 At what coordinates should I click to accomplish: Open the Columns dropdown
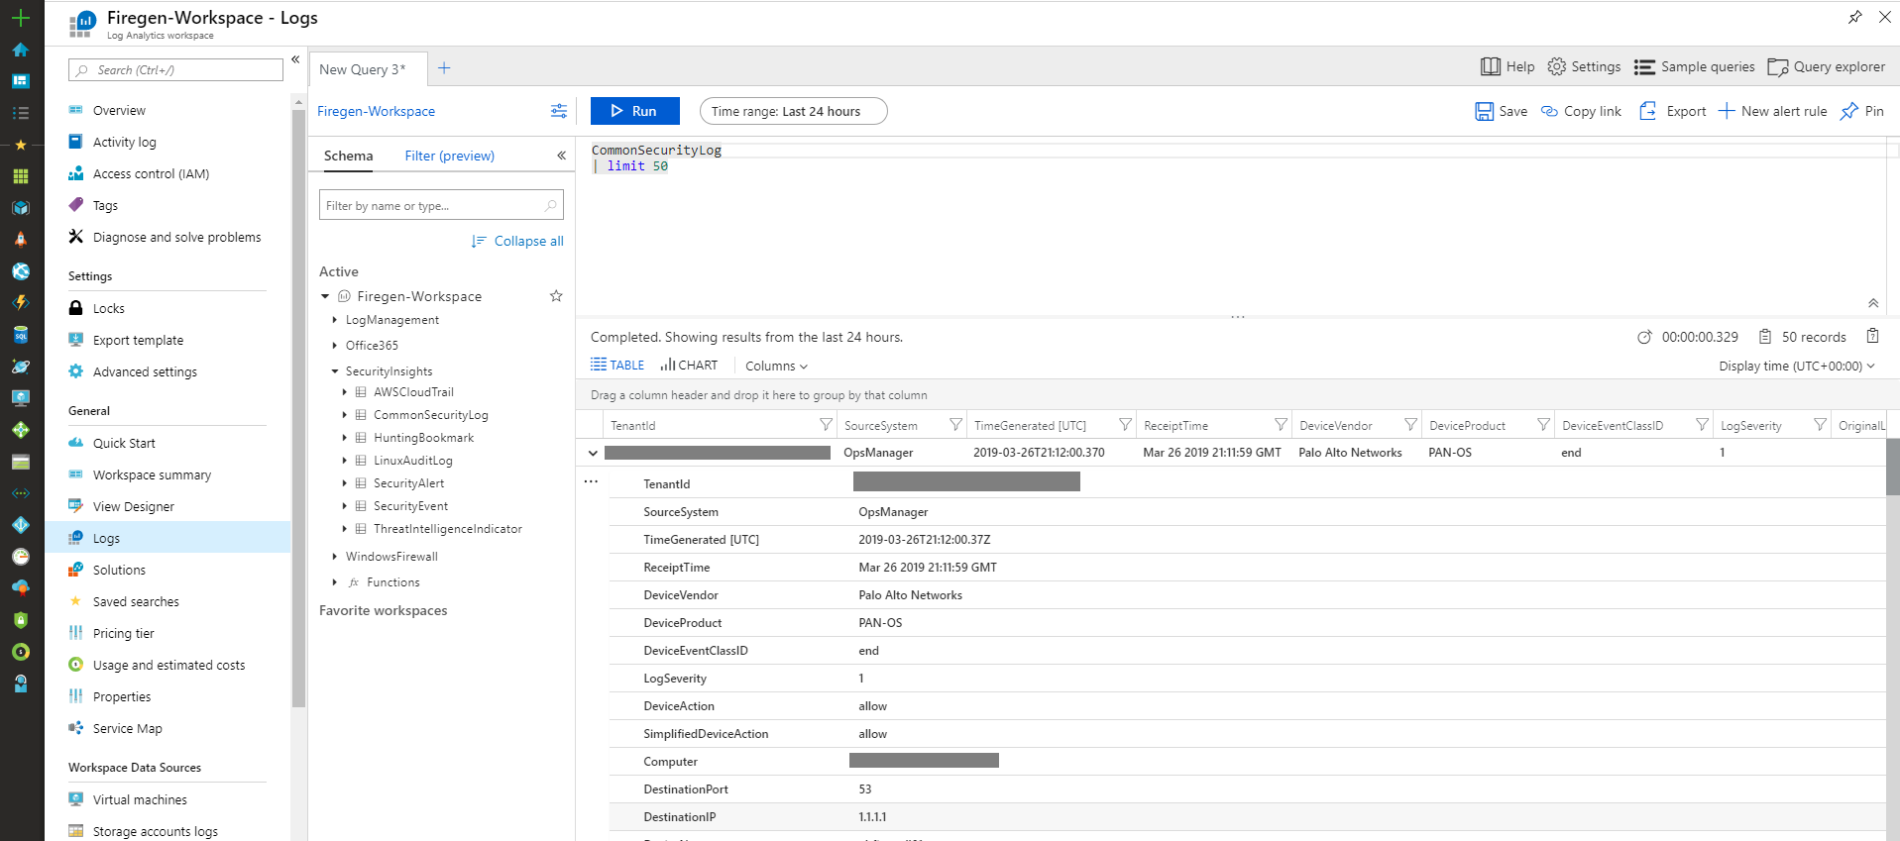776,366
